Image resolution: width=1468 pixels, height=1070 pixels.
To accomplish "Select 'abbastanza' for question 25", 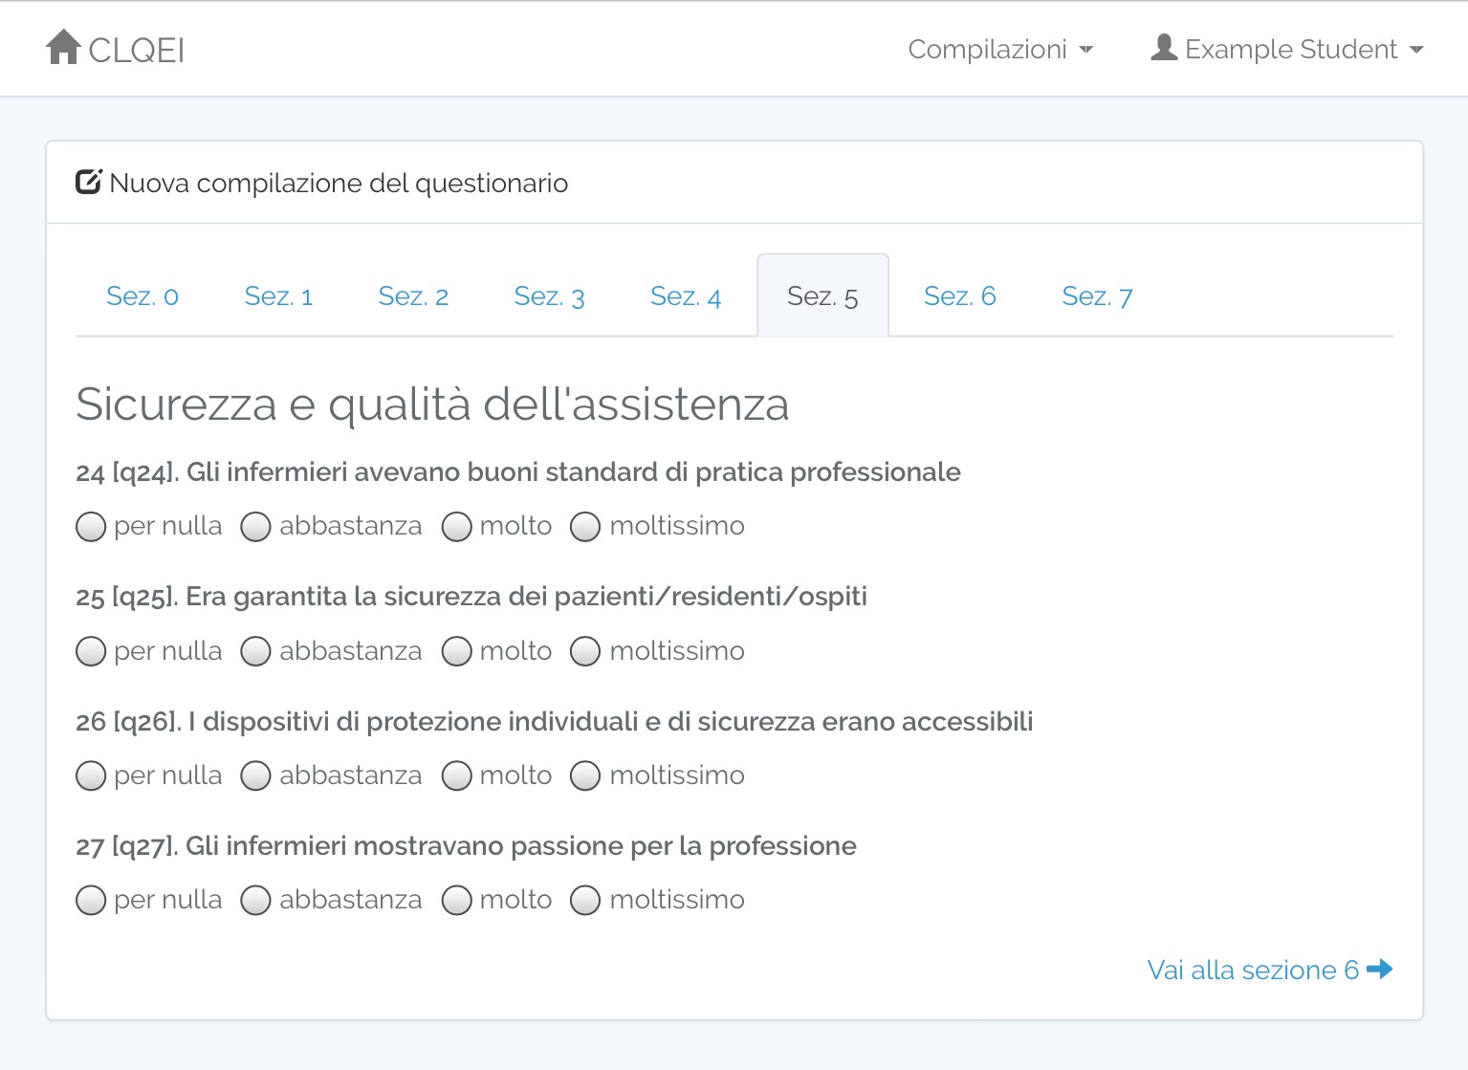I will (x=255, y=651).
